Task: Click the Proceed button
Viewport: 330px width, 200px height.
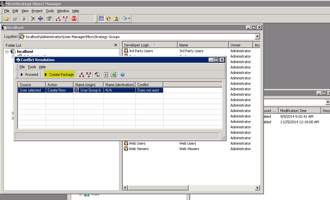Action: [29, 74]
